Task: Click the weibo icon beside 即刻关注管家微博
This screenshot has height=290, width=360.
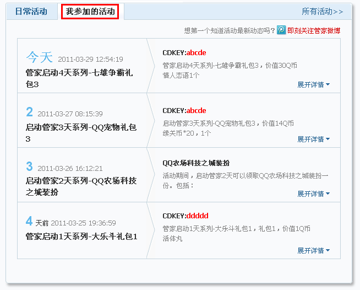Action: click(281, 30)
